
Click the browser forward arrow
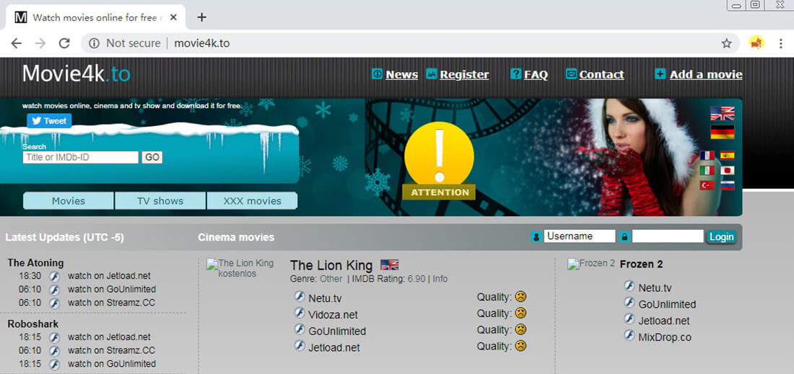tap(40, 43)
